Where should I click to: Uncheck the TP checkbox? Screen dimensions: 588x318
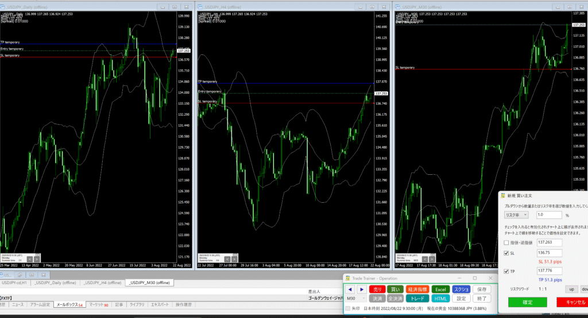[x=506, y=271]
